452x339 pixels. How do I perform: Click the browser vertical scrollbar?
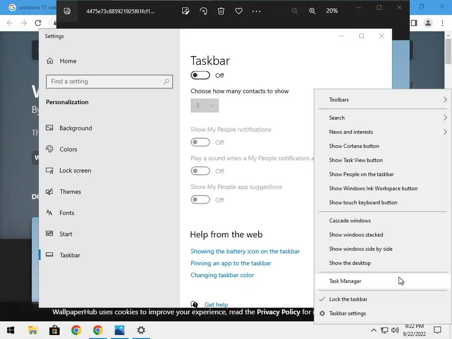pos(448,51)
